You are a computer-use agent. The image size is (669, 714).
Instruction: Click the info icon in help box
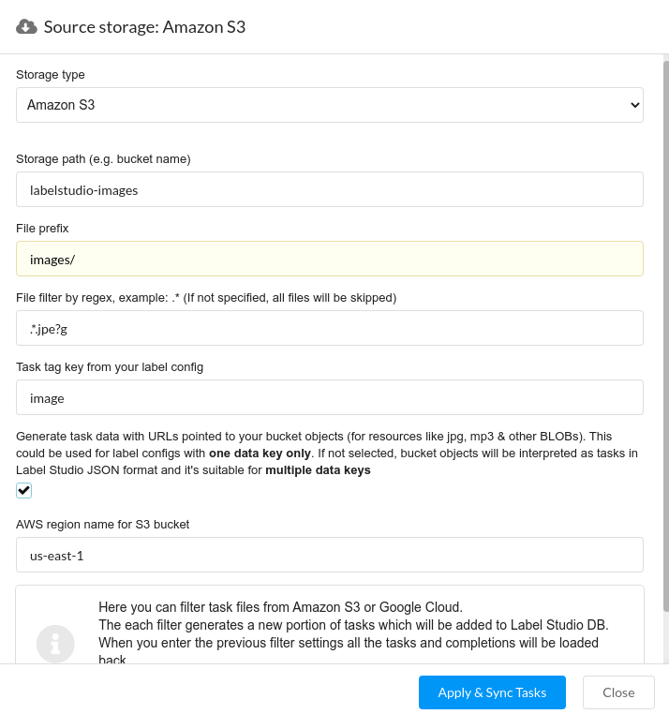55,644
